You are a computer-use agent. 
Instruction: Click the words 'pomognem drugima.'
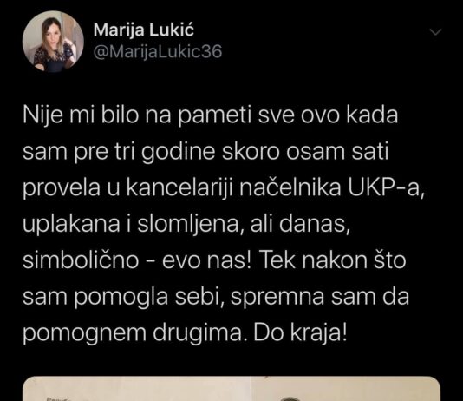pyautogui.click(x=135, y=334)
